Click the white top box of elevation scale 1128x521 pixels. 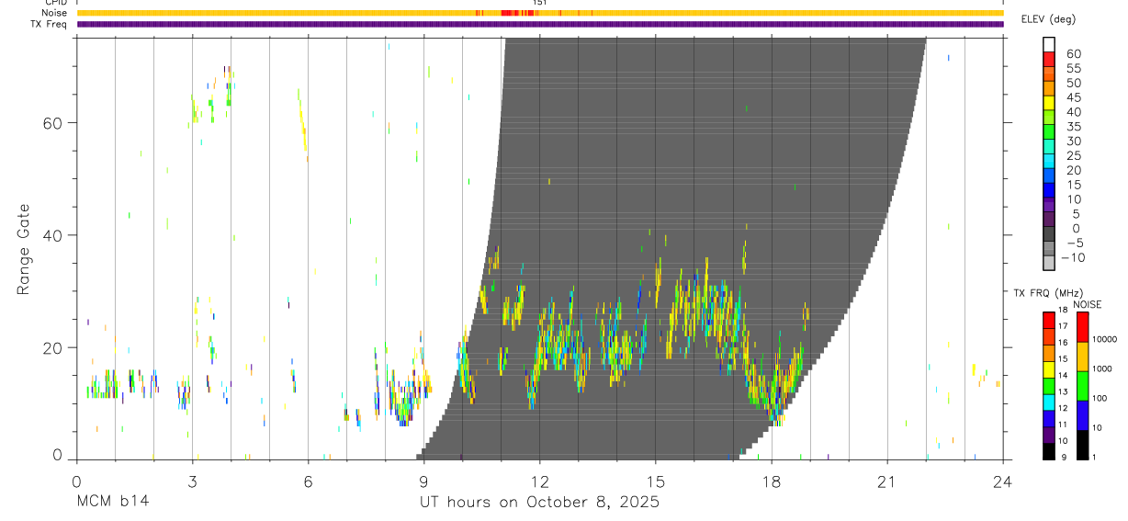coord(1049,45)
